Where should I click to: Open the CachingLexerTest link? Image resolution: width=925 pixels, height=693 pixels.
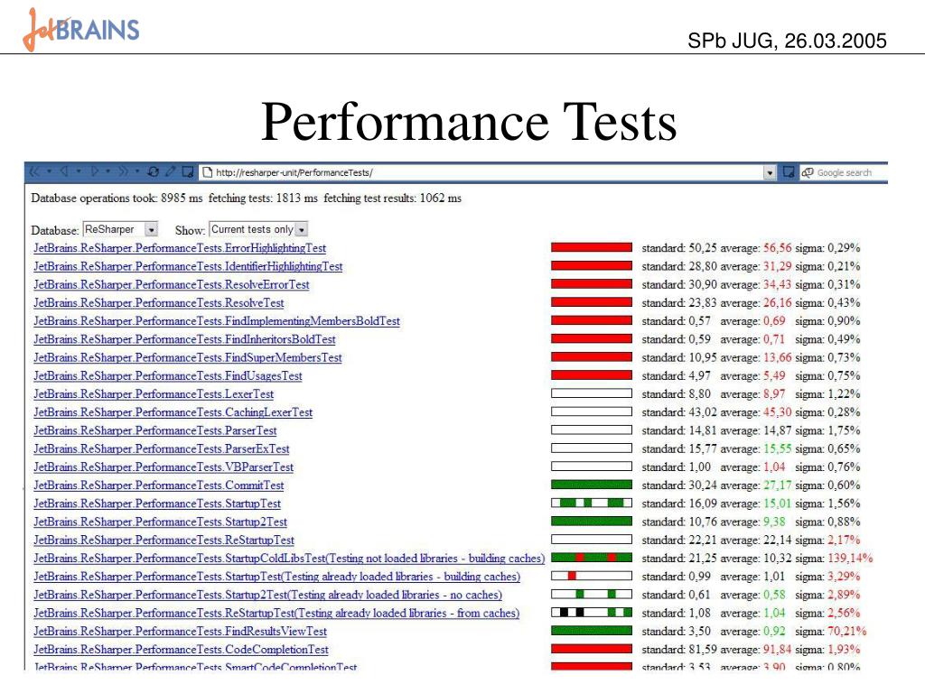173,412
